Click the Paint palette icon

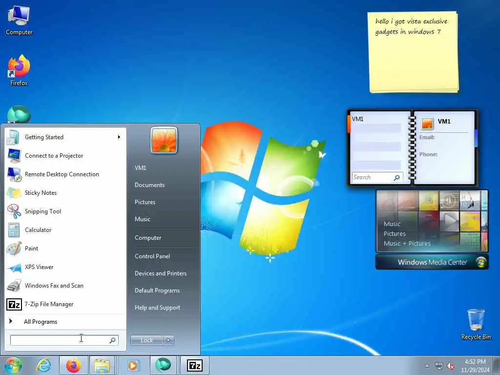(x=14, y=248)
